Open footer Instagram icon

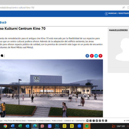click(x=103, y=121)
